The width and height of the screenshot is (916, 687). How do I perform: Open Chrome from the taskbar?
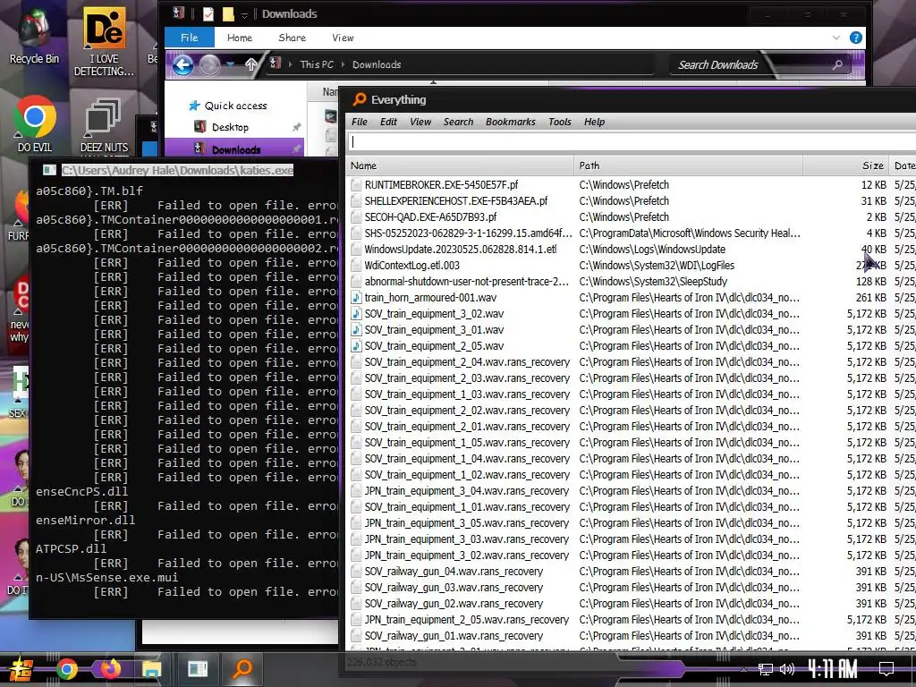(66, 668)
